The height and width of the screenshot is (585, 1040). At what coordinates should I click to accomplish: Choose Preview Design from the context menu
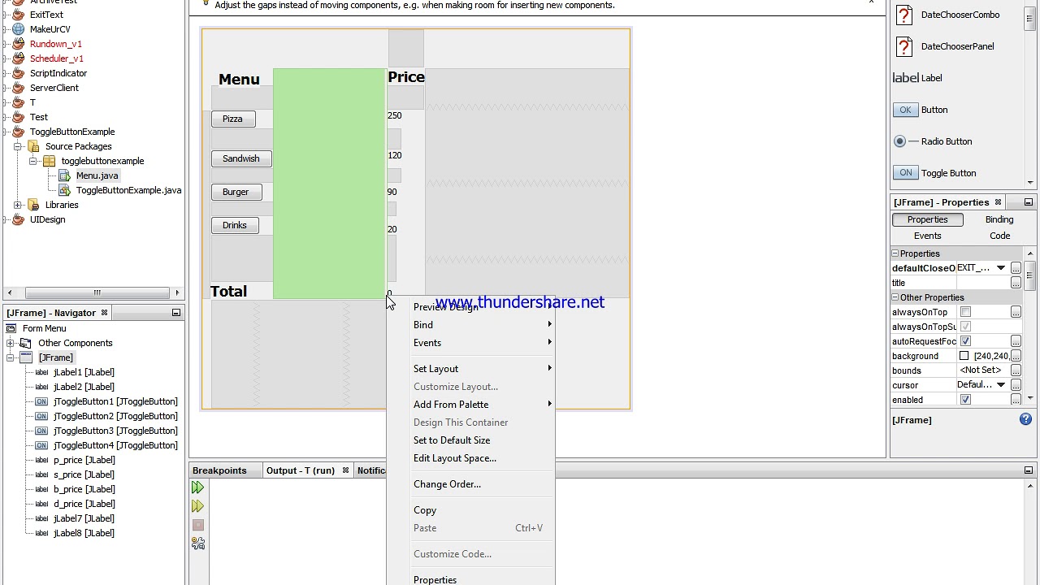click(x=471, y=307)
